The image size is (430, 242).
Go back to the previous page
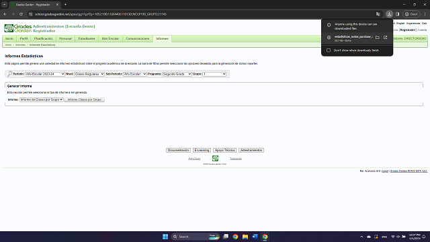pyautogui.click(x=5, y=14)
